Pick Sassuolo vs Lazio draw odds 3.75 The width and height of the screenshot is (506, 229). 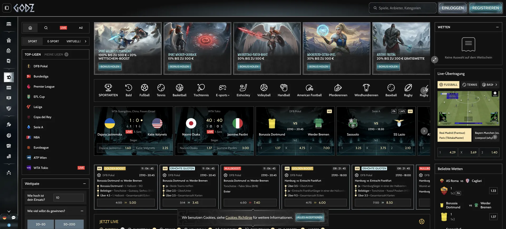click(x=376, y=148)
